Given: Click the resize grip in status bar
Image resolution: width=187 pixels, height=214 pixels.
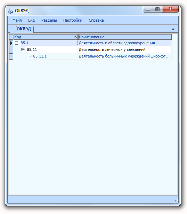Looking at the screenshot, I should click(176, 200).
